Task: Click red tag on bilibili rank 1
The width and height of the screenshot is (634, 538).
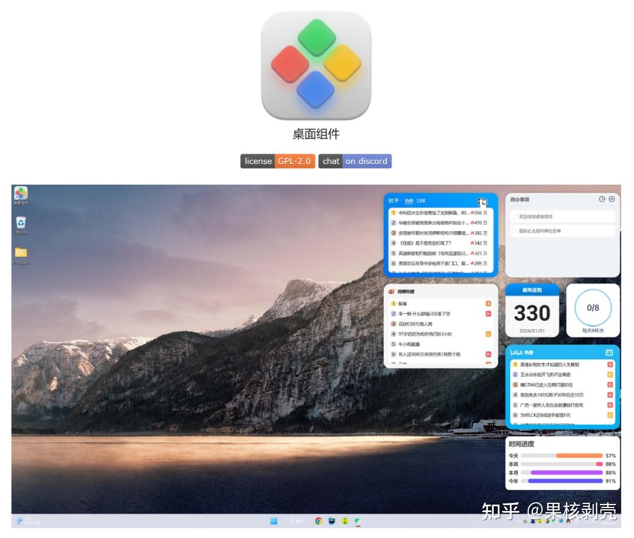Action: click(610, 364)
